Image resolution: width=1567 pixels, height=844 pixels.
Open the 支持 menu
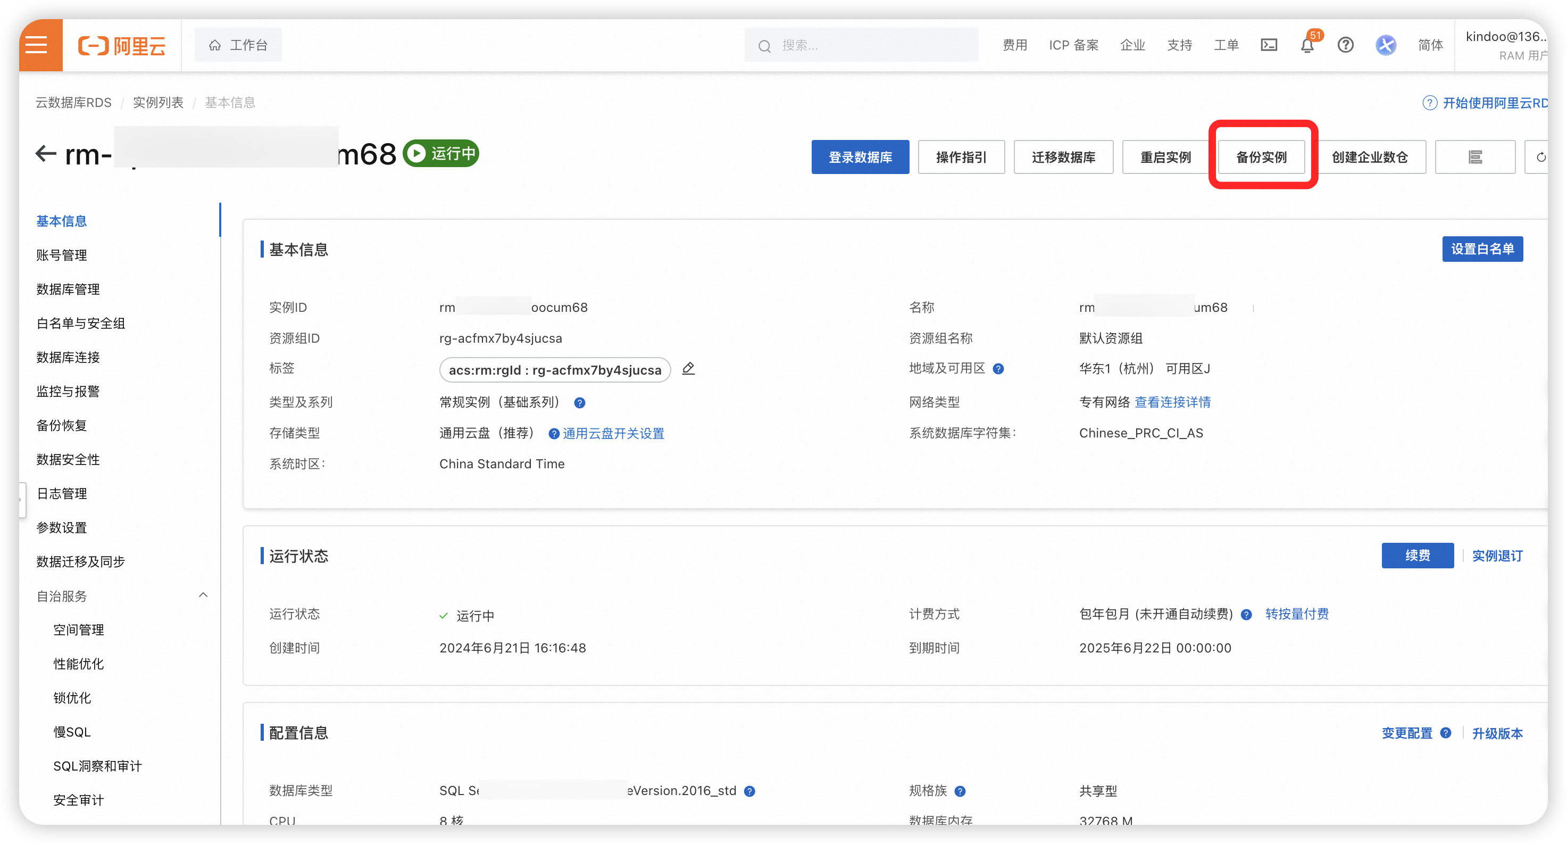coord(1180,45)
